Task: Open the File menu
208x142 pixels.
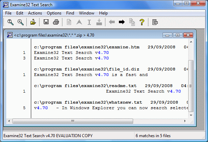Action: coord(8,13)
